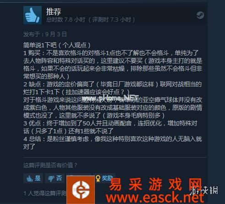225x204 pixels.
Task: Vote 否 (No) with thumbs-down button
Action: click(55, 178)
